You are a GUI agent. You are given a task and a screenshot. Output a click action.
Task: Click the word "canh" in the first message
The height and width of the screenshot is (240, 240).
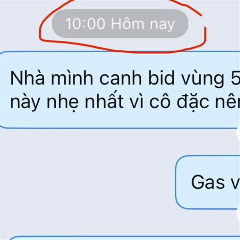[121, 78]
